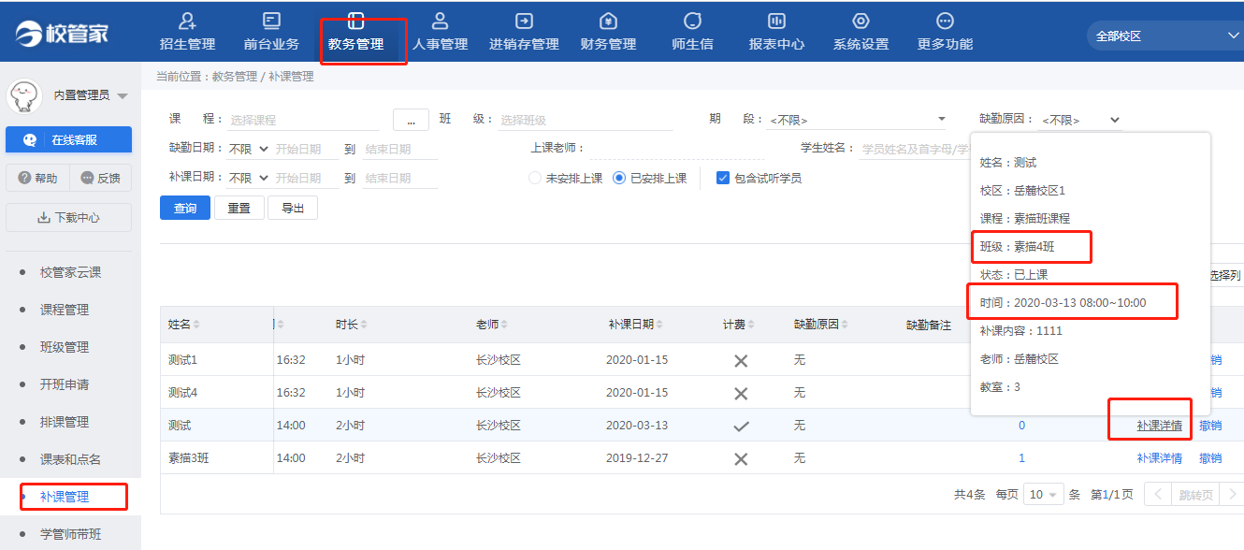Viewport: 1244px width, 550px height.
Task: Click the X icon in 素描3班 row
Action: tap(741, 459)
